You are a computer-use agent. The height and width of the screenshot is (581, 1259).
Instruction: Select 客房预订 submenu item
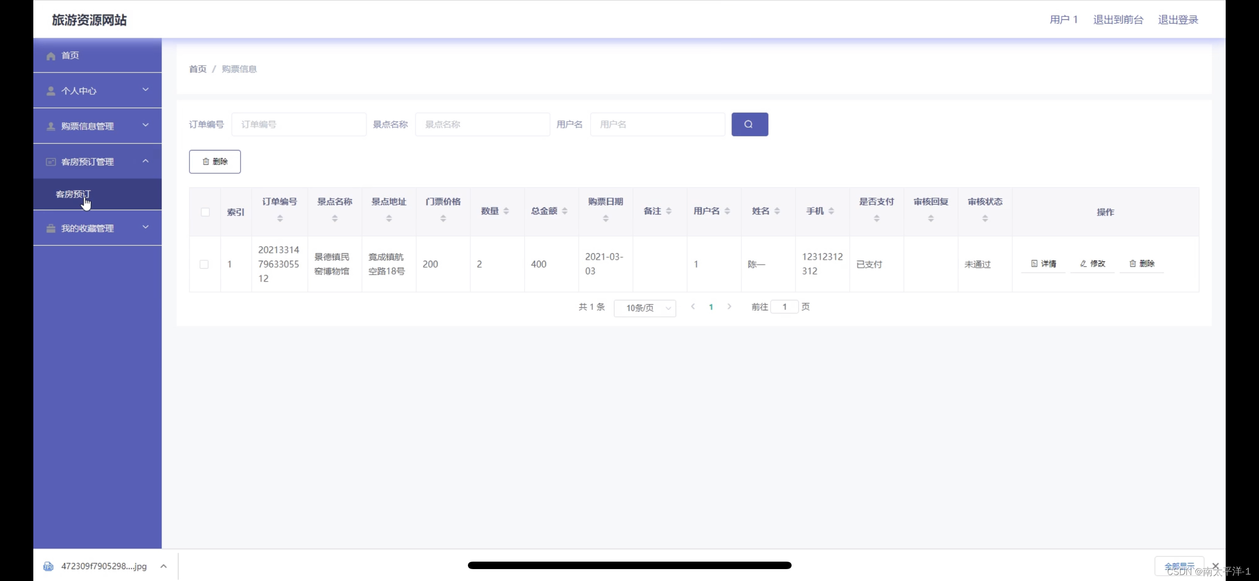coord(97,194)
